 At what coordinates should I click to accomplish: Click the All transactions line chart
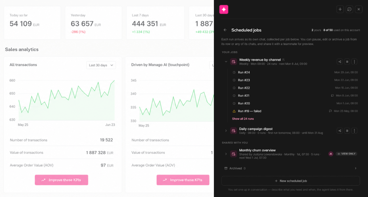[66, 101]
